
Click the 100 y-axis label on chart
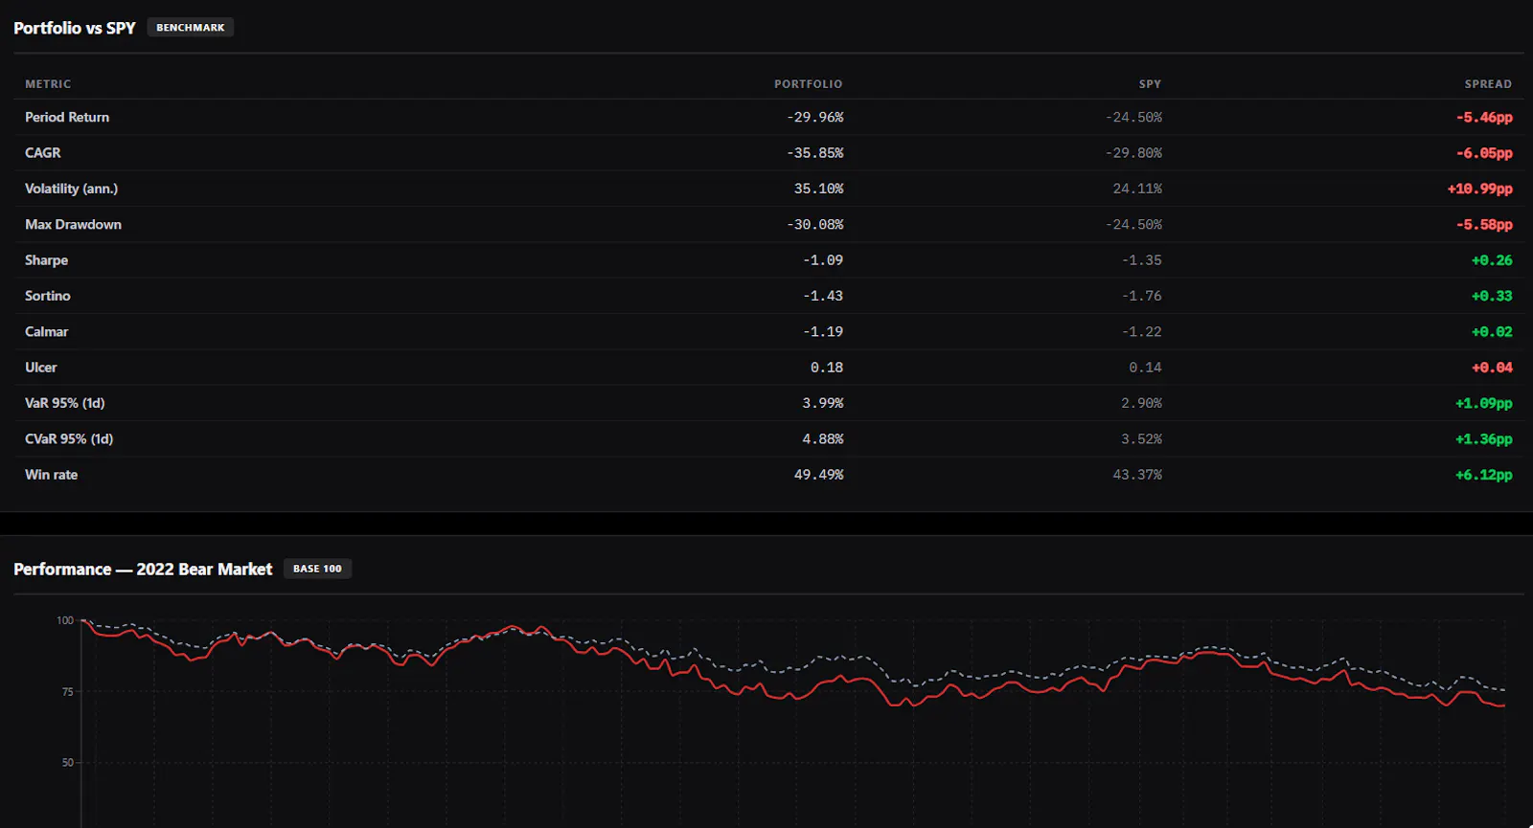pyautogui.click(x=64, y=620)
